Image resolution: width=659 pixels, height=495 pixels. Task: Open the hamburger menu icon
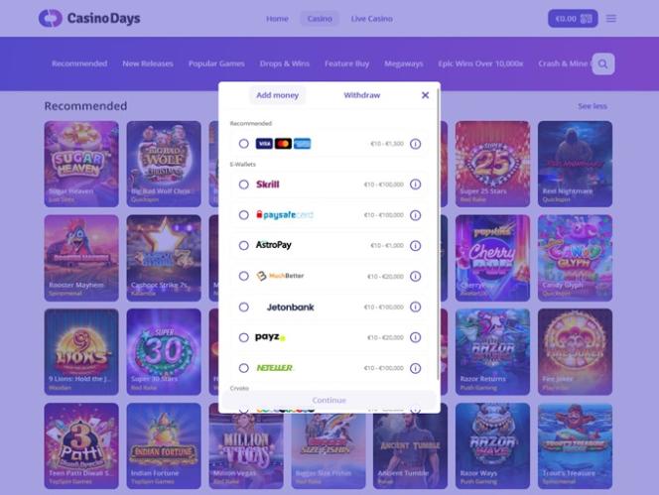(611, 19)
